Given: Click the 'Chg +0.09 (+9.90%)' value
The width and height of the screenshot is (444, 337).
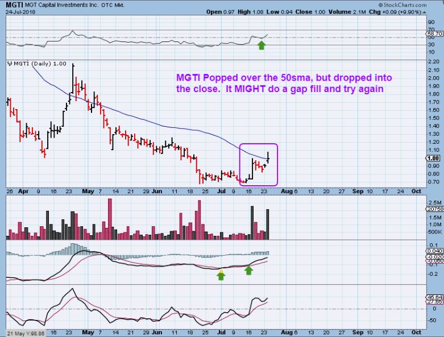Looking at the screenshot, I should coord(395,12).
